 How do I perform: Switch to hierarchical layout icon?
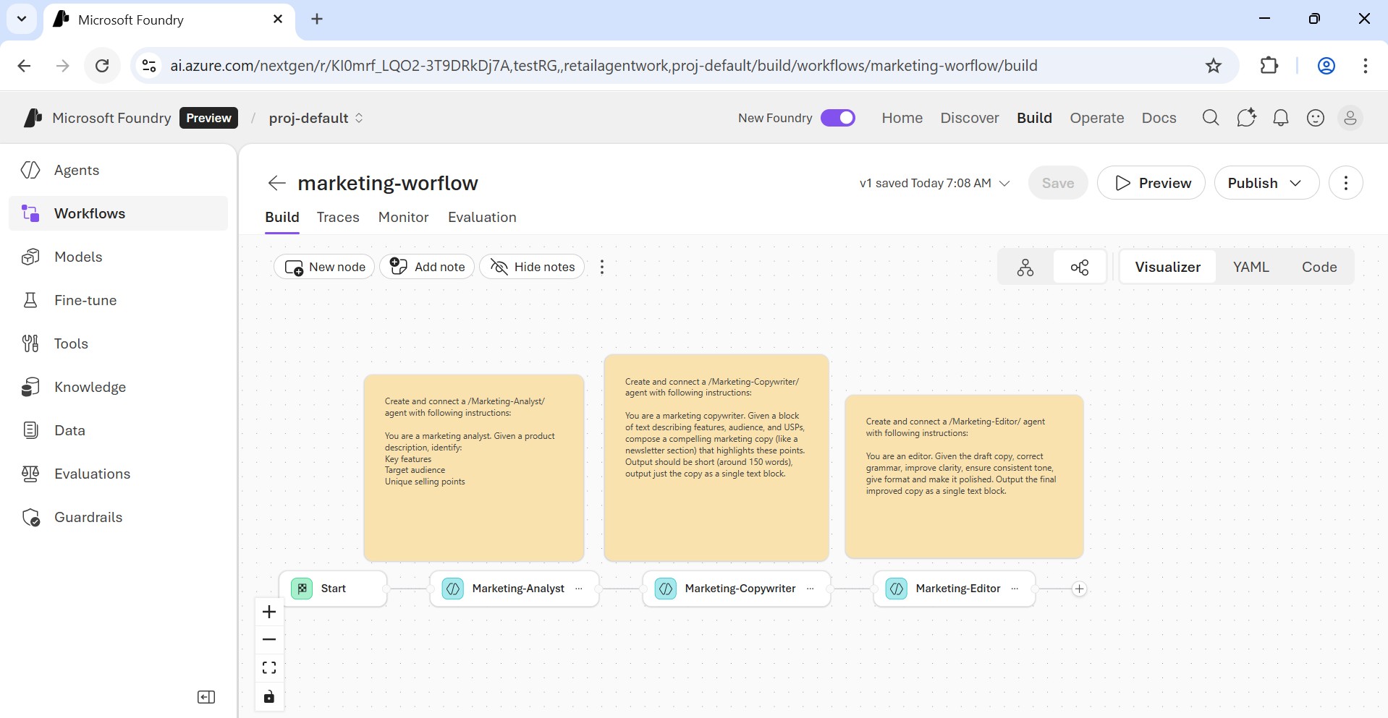tap(1025, 267)
